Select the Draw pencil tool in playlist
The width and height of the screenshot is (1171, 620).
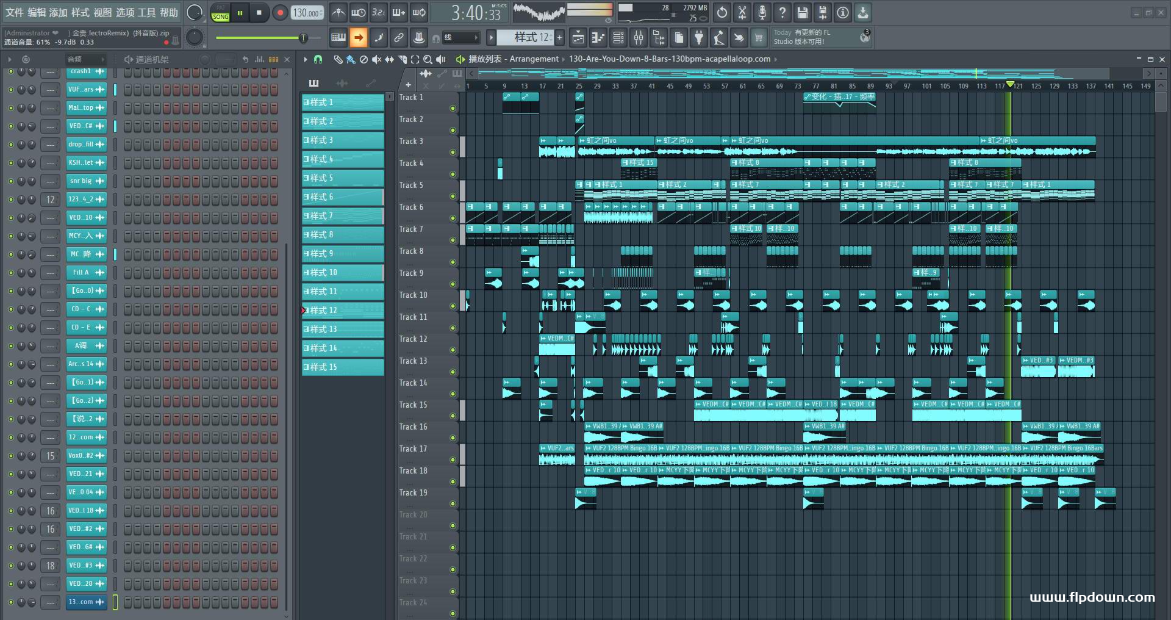[x=338, y=59]
